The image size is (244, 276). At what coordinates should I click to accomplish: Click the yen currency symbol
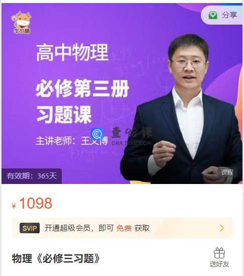(x=14, y=206)
